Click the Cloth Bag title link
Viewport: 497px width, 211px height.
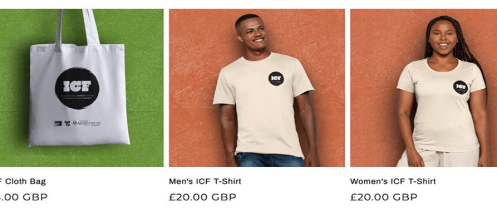click(x=23, y=181)
